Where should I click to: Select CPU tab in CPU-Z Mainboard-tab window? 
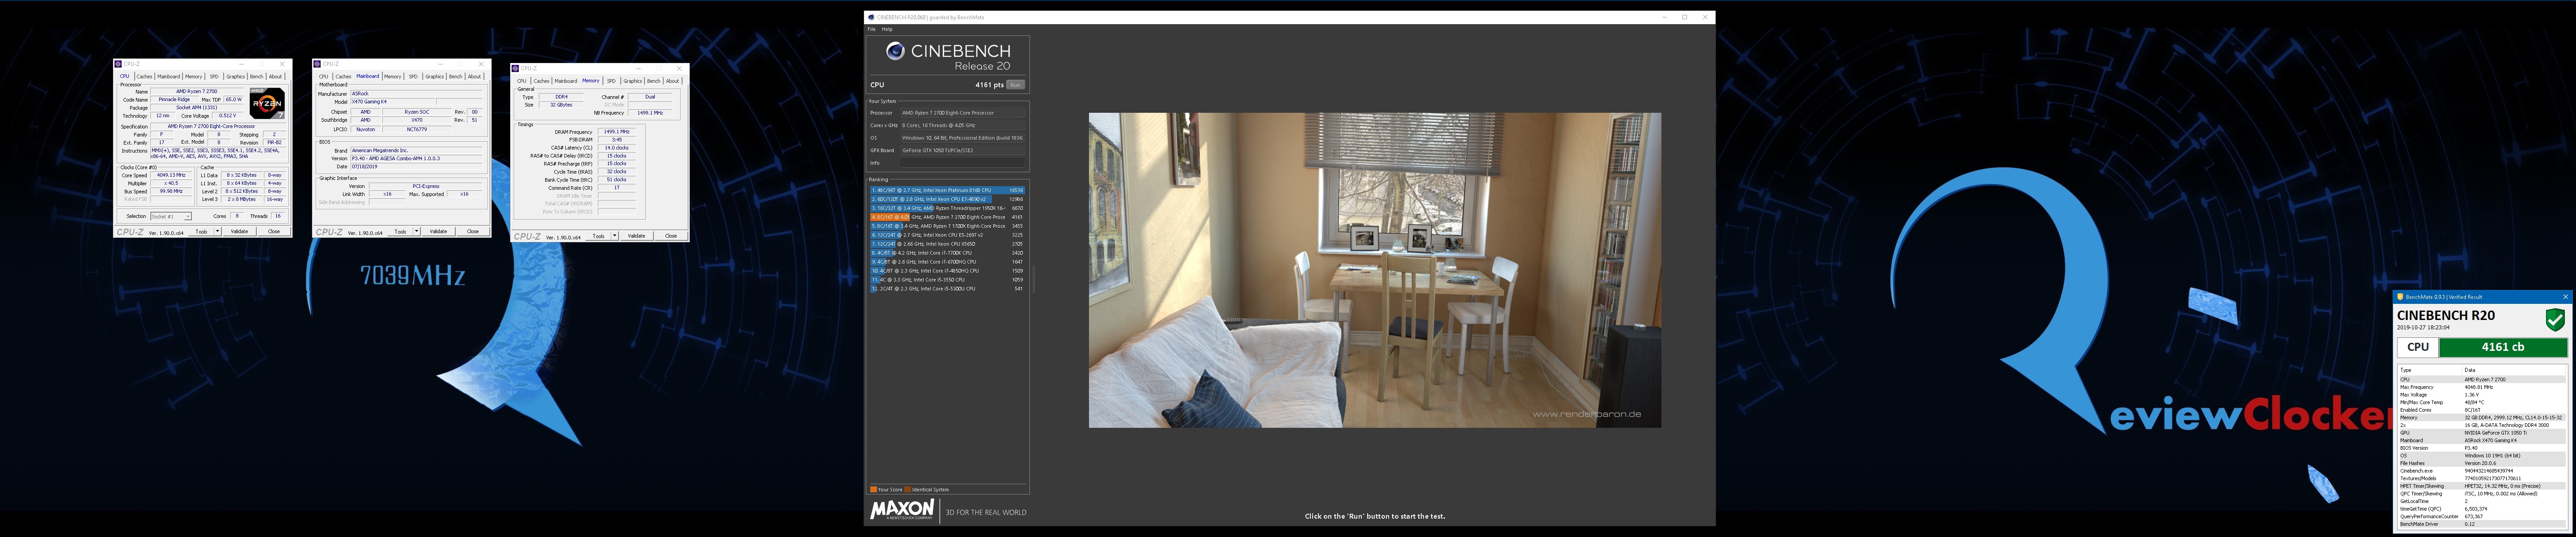[323, 76]
